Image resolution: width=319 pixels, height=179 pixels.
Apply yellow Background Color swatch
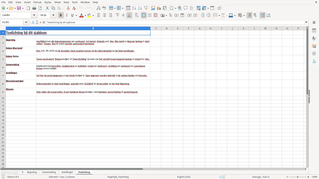pos(89,15)
